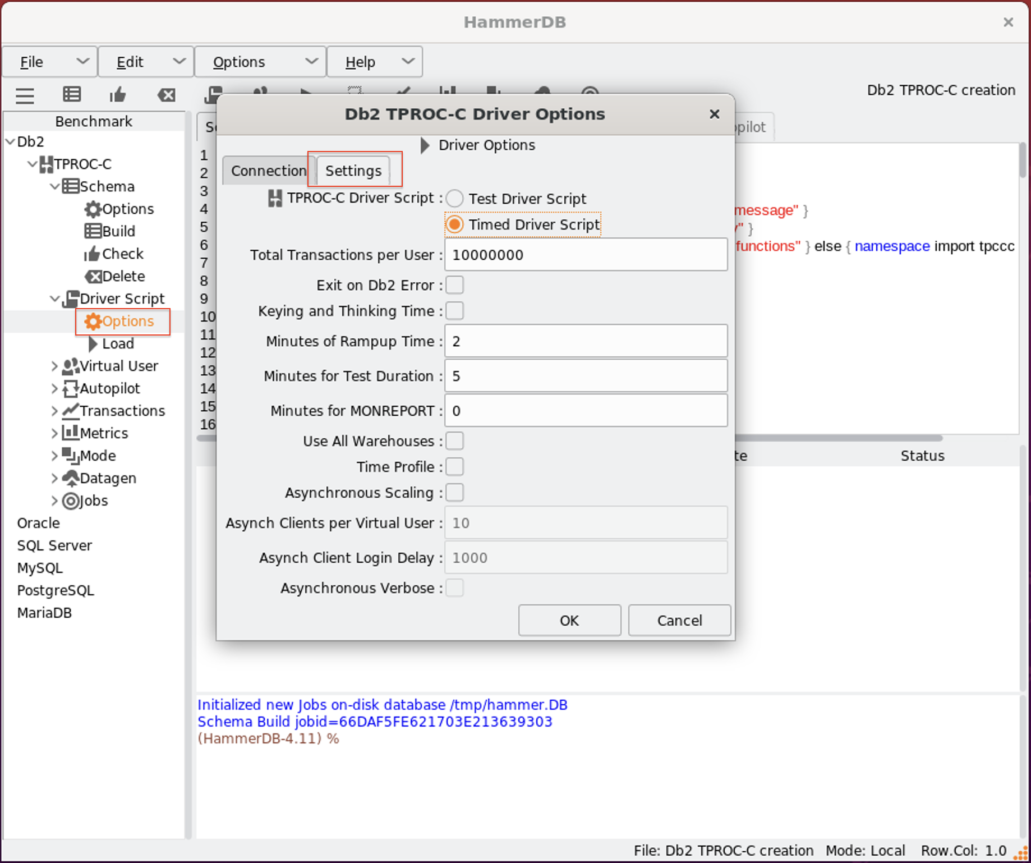Click the Minutes for Test Duration field

(586, 376)
